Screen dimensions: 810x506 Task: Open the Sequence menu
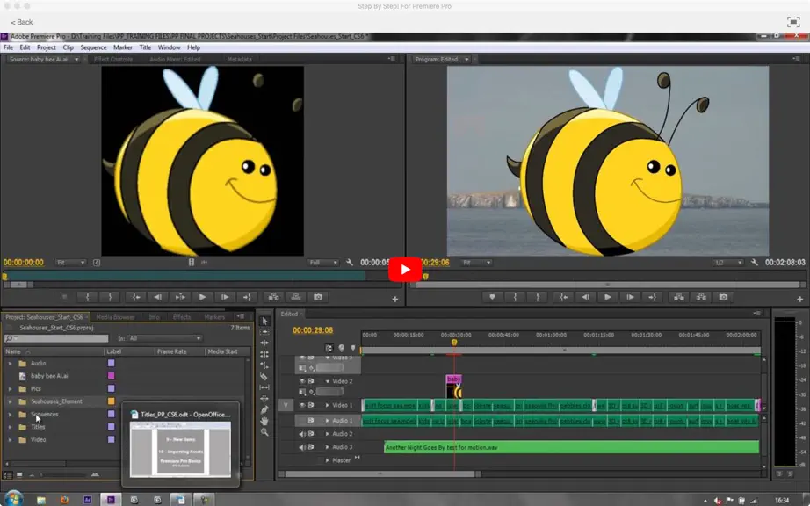coord(93,47)
